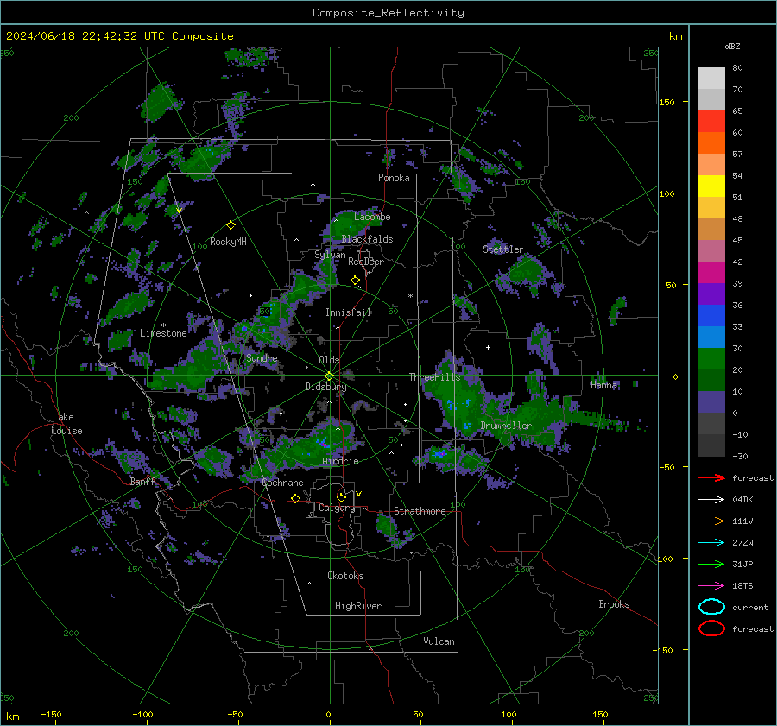777x726 pixels.
Task: Click the Limestone label
Action: point(163,333)
